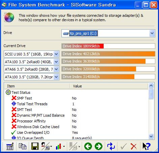Click the Current Drive label
Image resolution: width=159 pixels, height=153 pixels.
(x=15, y=46)
